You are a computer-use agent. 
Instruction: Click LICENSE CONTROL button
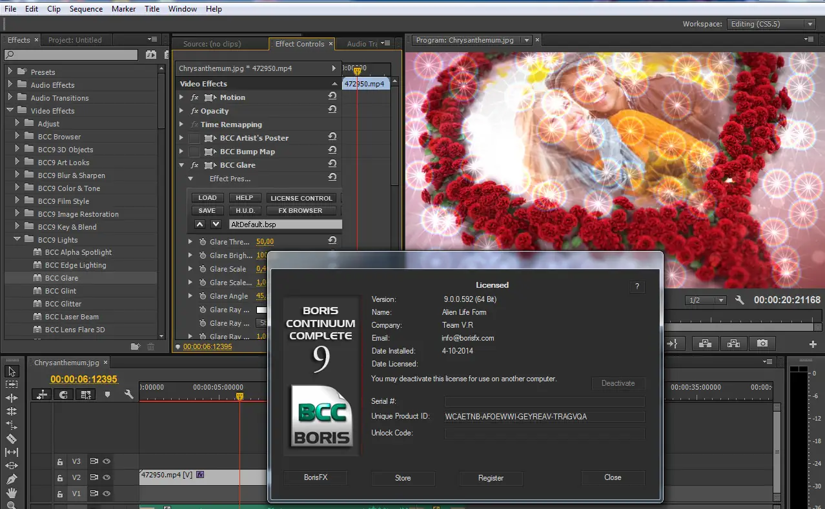(301, 198)
